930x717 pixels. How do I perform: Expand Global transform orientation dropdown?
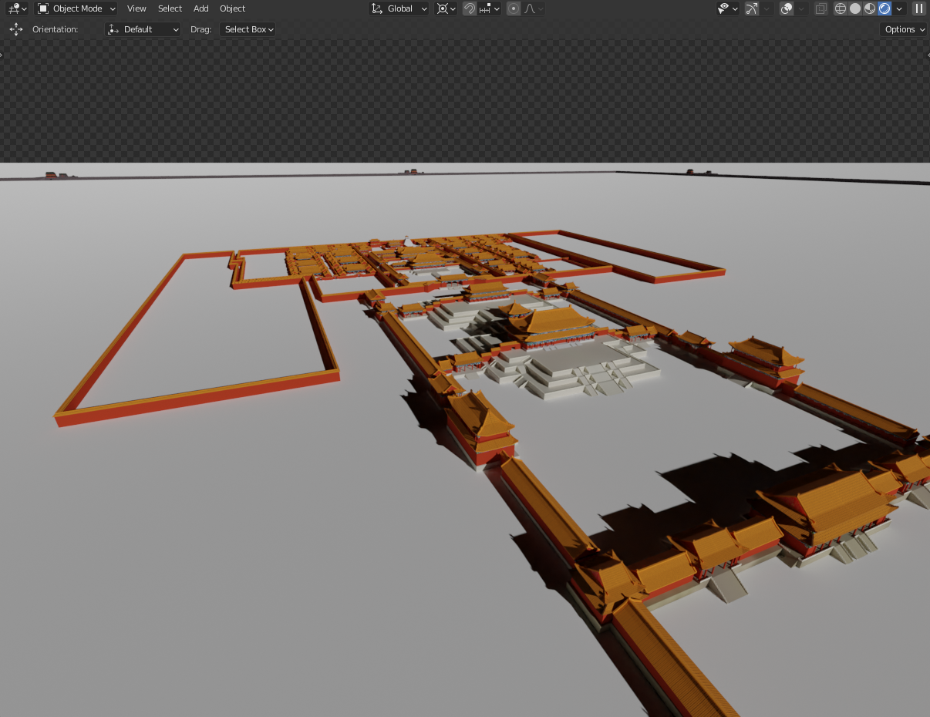click(x=399, y=8)
